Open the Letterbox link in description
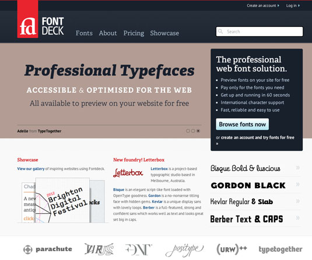312x260 pixels. point(159,169)
